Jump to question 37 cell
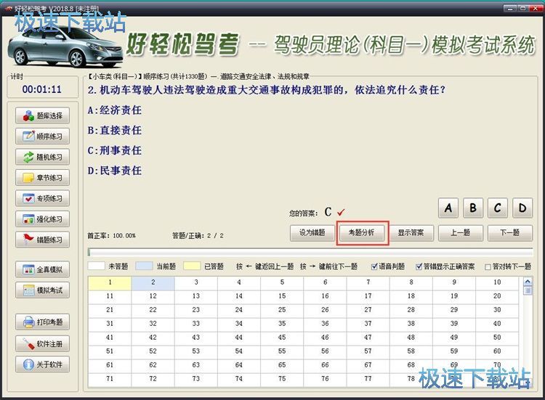The width and height of the screenshot is (545, 400). click(368, 324)
